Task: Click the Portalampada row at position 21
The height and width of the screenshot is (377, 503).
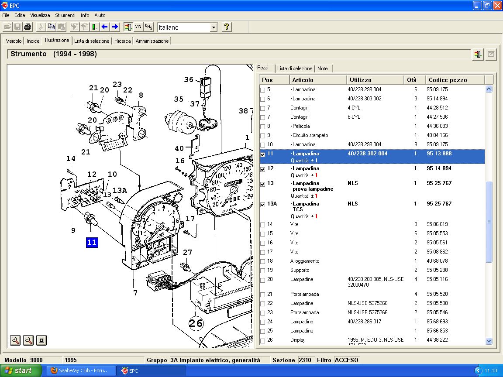Action: [372, 294]
